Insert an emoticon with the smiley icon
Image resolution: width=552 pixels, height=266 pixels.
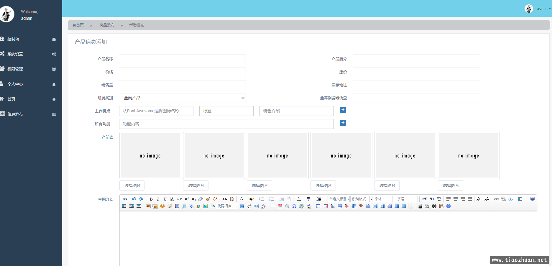pos(162,206)
